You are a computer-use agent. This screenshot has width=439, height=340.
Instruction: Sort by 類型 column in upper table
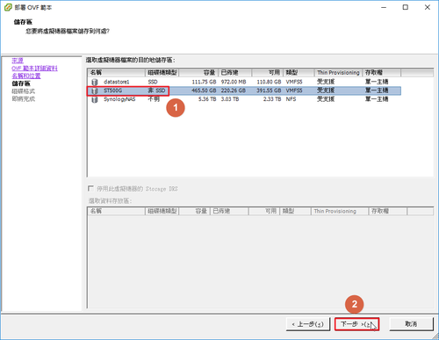[299, 73]
